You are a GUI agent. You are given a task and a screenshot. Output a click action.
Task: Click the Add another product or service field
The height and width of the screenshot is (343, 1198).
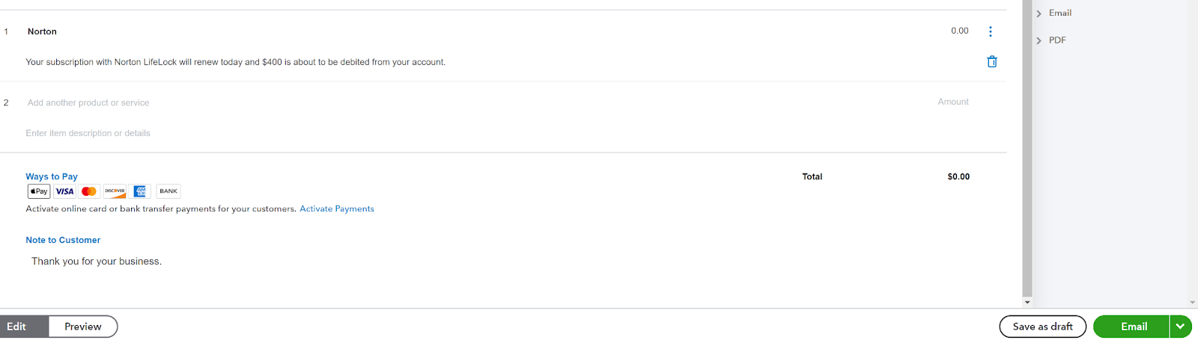point(88,103)
